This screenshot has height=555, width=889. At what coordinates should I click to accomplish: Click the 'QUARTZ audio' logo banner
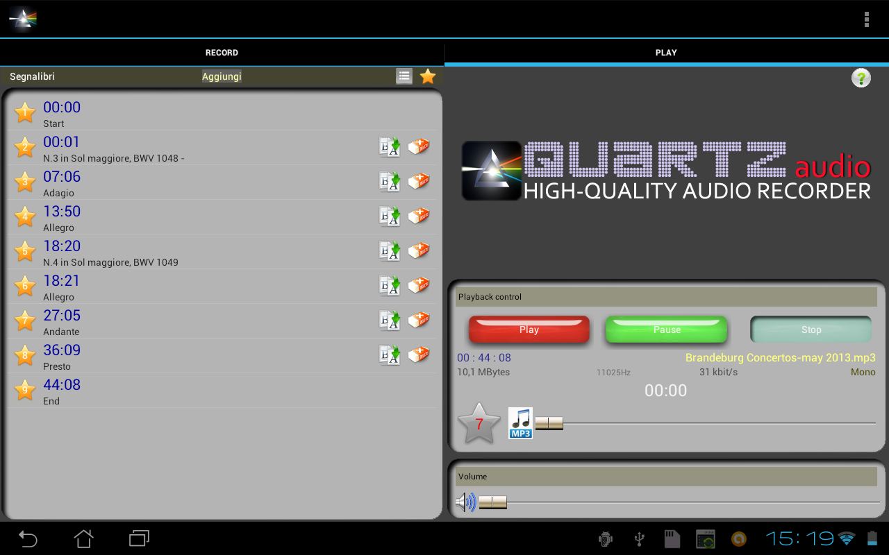point(666,171)
